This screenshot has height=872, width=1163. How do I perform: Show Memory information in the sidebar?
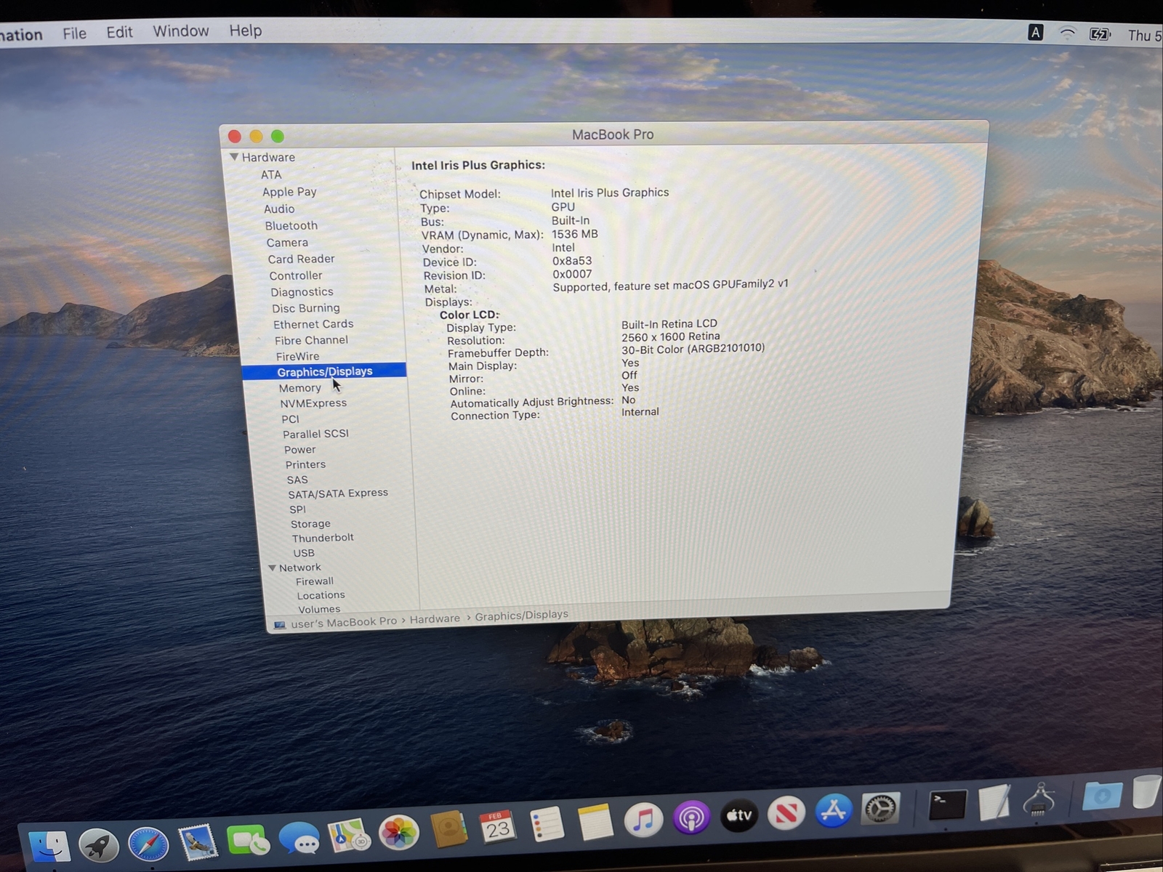click(299, 388)
